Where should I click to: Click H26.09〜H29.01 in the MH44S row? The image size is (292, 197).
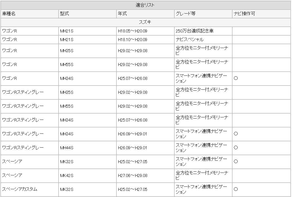pos(132,148)
